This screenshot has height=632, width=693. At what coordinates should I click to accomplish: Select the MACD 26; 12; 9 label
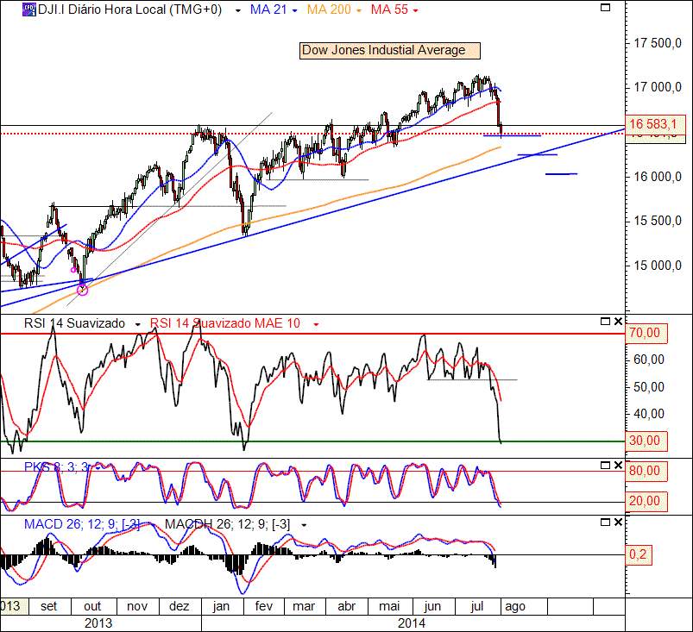(82, 525)
